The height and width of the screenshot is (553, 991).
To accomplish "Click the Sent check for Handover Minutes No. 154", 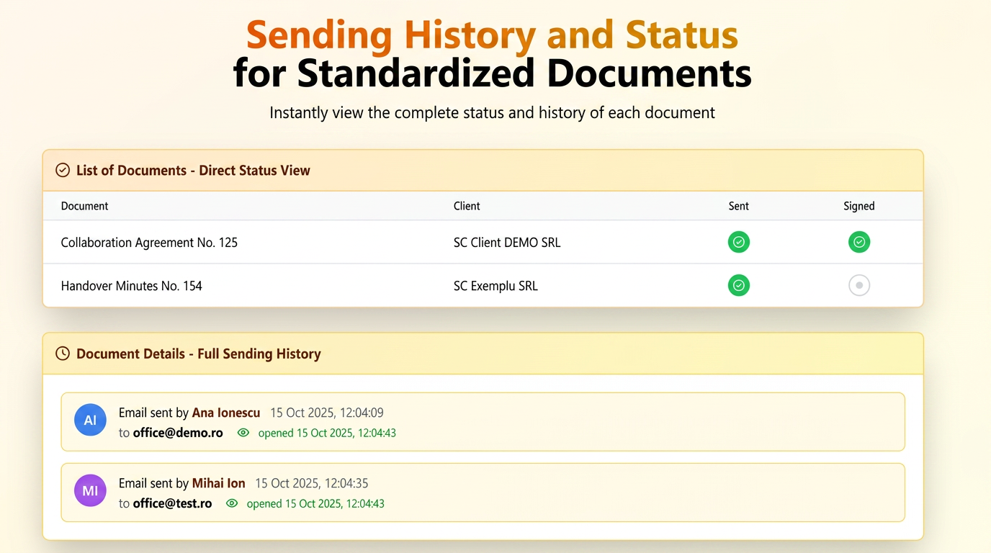I will click(738, 285).
